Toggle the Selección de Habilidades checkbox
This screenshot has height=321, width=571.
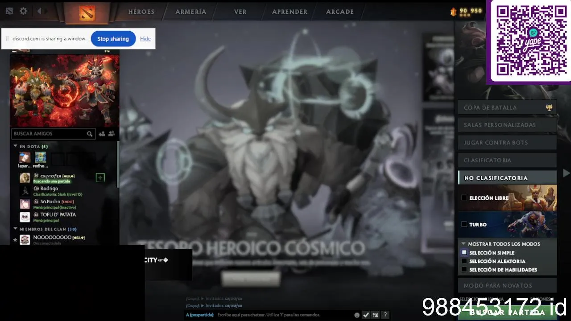click(x=464, y=270)
